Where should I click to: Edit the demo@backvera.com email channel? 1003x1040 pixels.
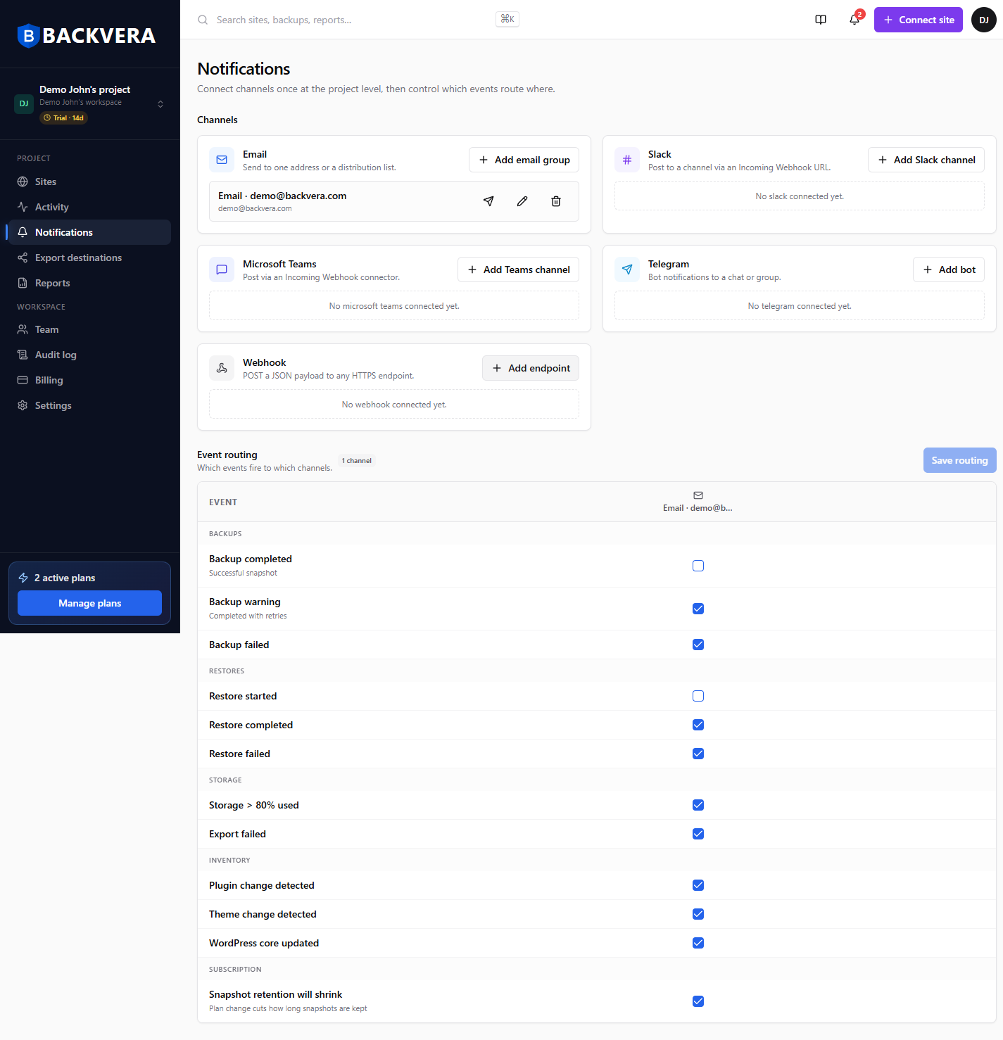click(x=522, y=201)
